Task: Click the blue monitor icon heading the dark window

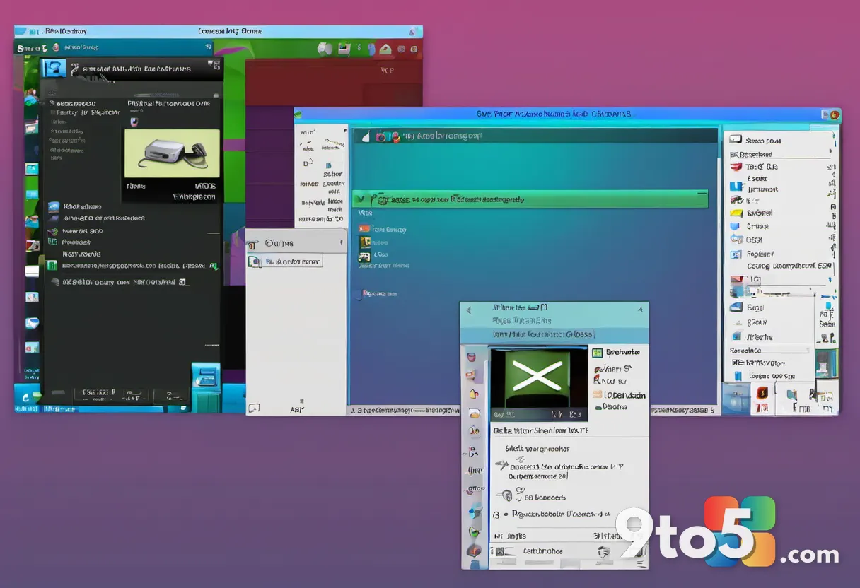Action: 54,69
